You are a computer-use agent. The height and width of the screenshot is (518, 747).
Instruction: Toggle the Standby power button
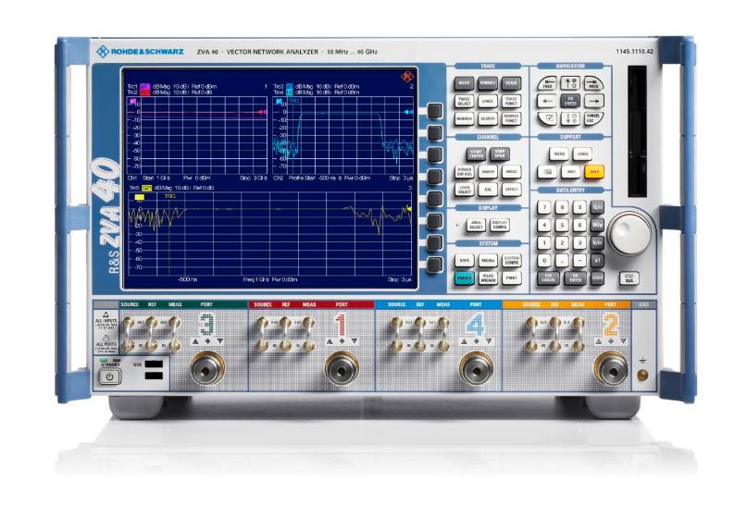[109, 377]
